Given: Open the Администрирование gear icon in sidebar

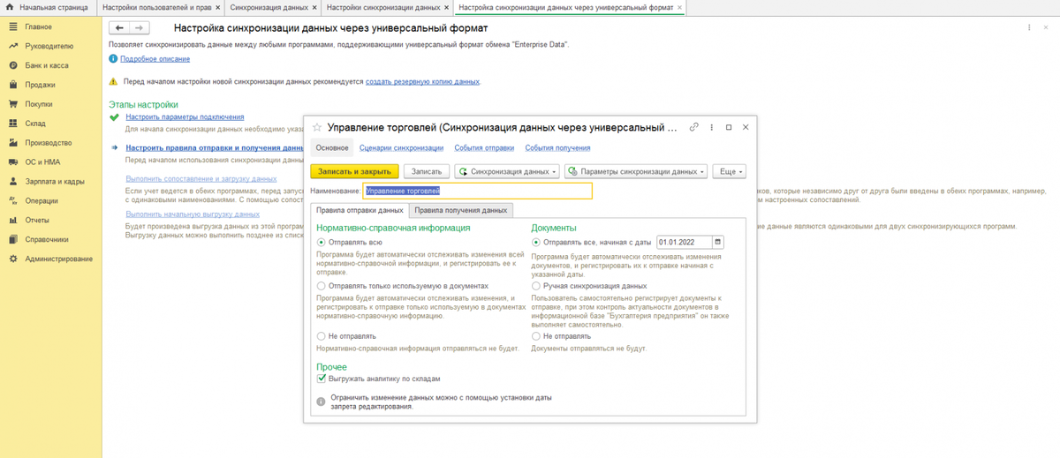Looking at the screenshot, I should pyautogui.click(x=13, y=259).
